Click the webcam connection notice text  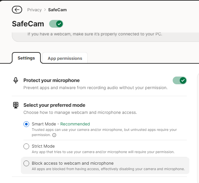point(95,34)
